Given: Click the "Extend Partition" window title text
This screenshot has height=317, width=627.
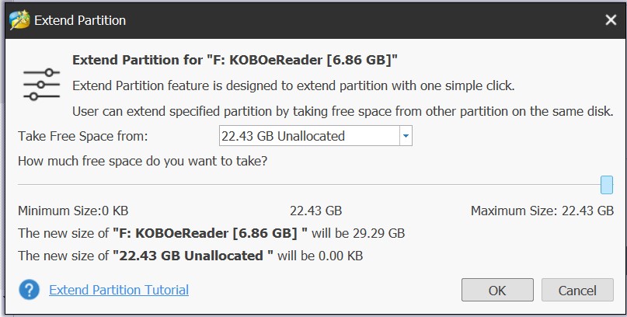Looking at the screenshot, I should point(81,19).
